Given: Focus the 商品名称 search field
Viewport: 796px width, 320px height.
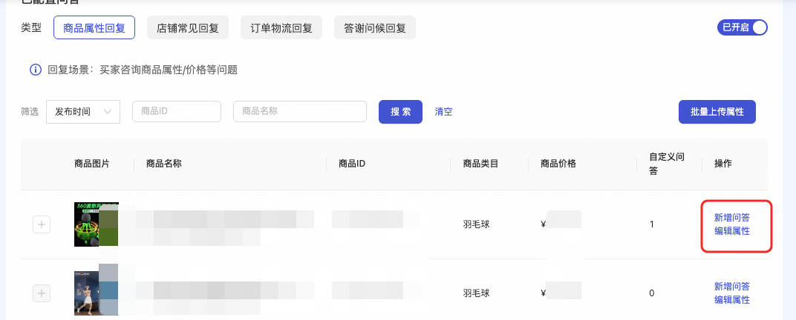Looking at the screenshot, I should tap(300, 112).
